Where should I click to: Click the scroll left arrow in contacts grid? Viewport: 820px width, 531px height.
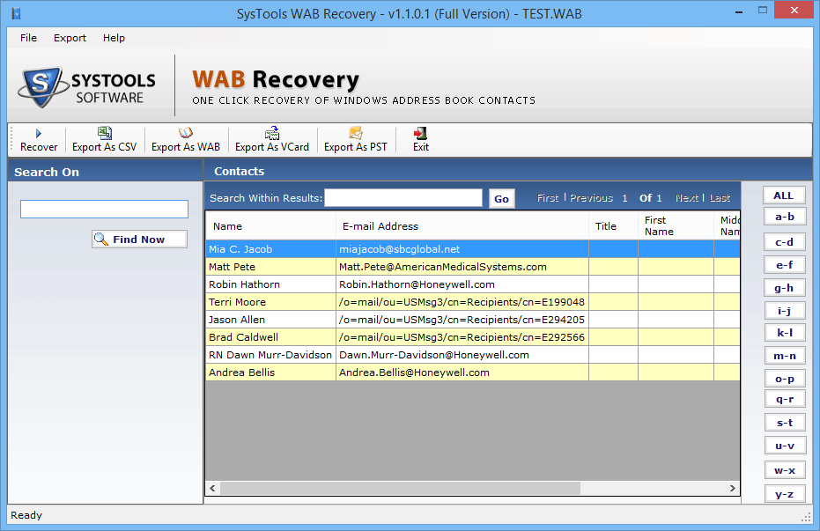coord(212,488)
